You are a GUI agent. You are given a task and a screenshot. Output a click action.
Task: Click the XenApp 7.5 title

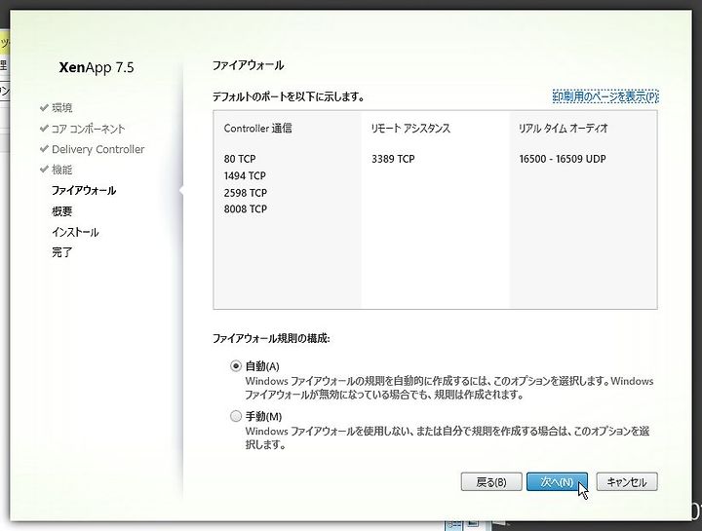[x=97, y=67]
